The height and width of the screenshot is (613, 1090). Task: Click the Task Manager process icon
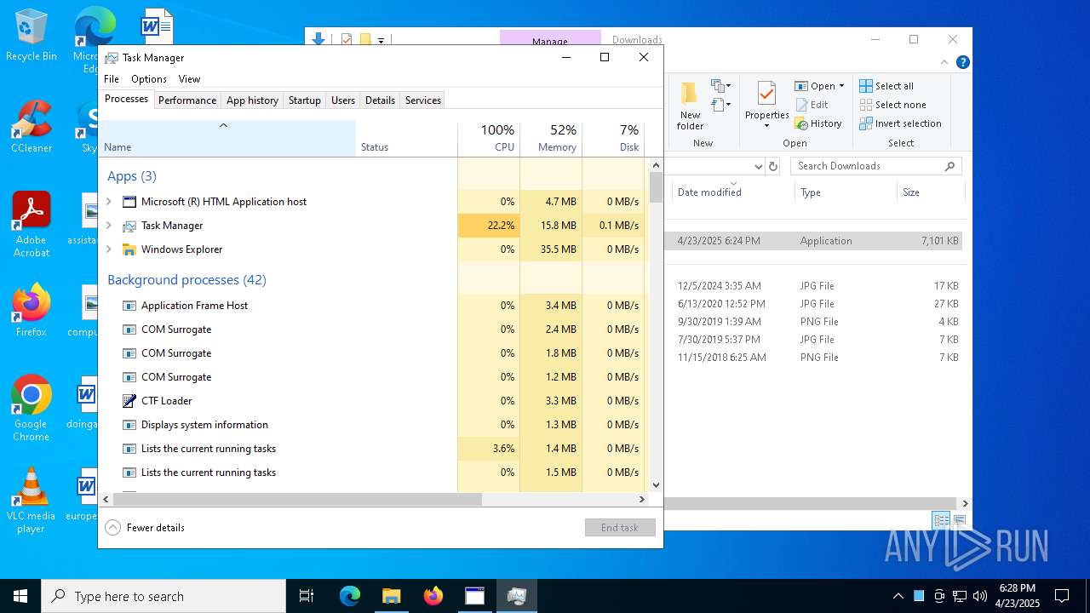(x=129, y=226)
